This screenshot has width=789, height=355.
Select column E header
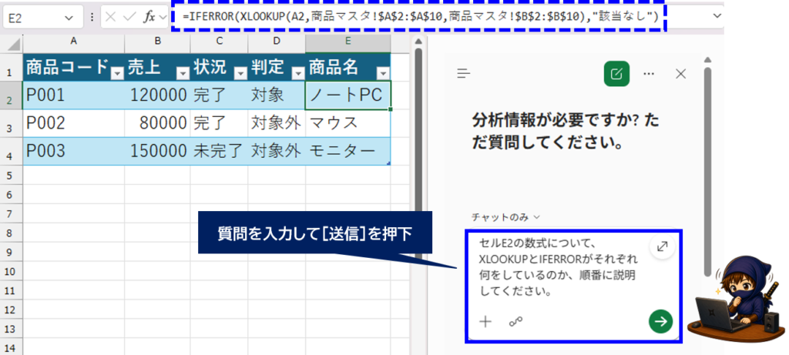[347, 42]
